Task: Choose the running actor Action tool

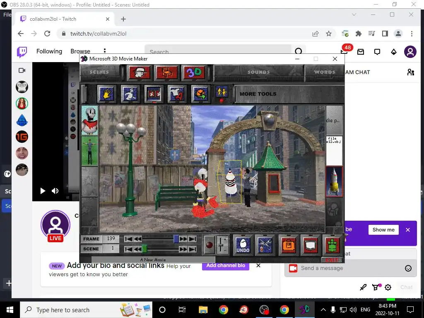Action: pyautogui.click(x=130, y=94)
